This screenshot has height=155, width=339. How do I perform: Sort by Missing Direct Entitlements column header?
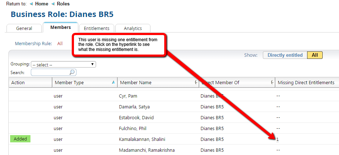coord(306,82)
